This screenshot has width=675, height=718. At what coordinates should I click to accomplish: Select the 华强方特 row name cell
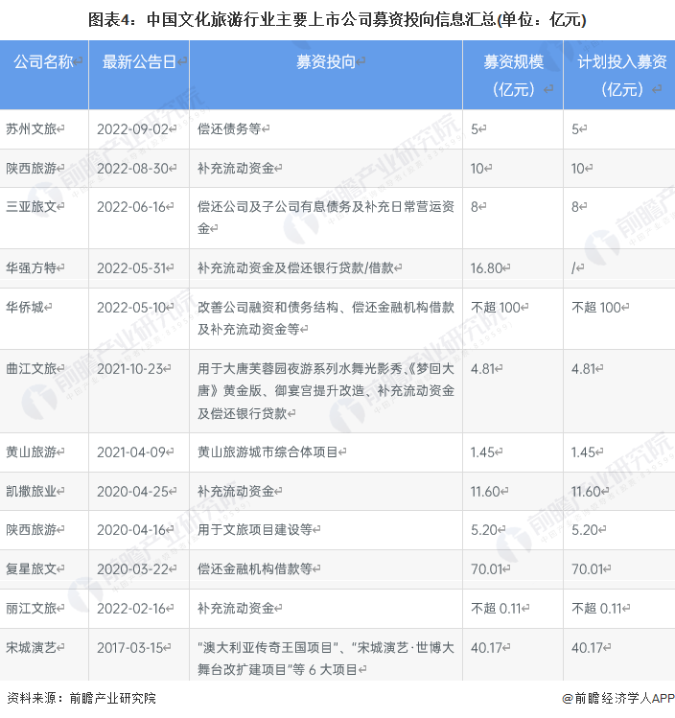[x=32, y=267]
